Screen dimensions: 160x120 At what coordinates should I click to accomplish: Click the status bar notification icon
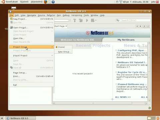149,108
